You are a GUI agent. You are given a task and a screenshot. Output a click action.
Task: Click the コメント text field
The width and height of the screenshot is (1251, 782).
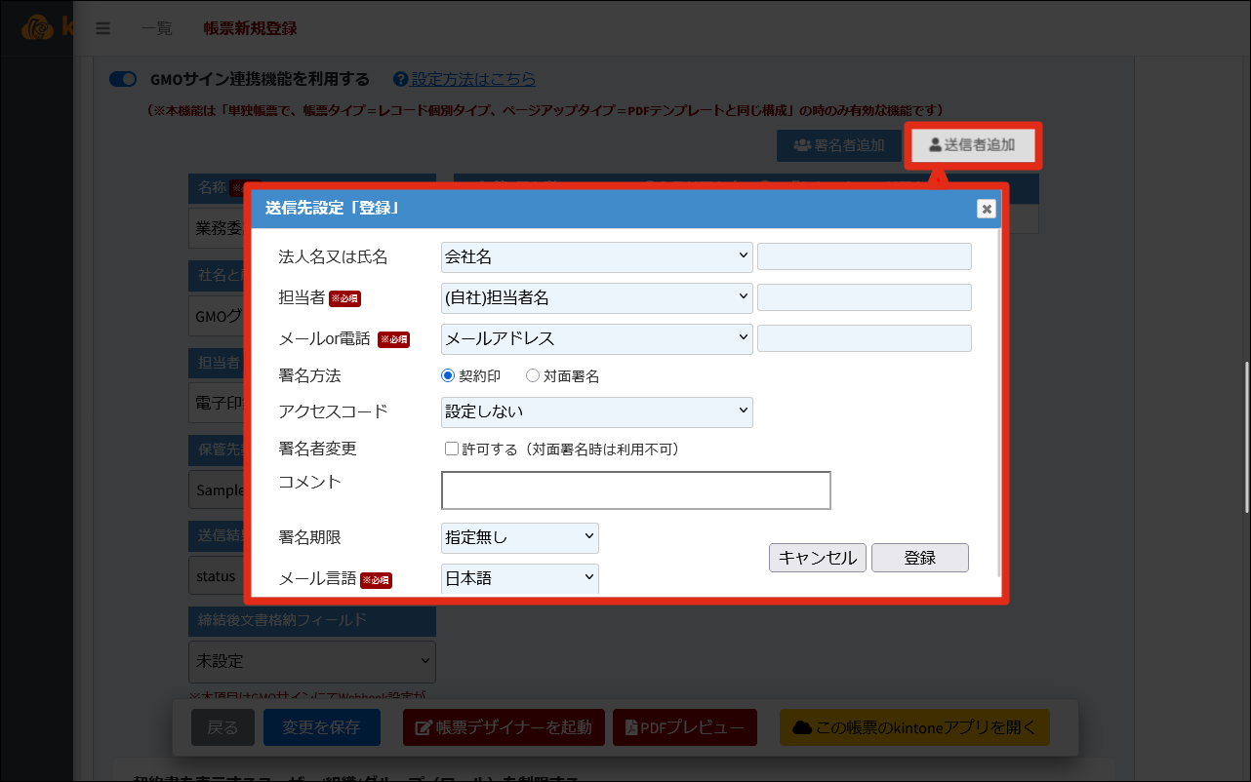pyautogui.click(x=635, y=490)
